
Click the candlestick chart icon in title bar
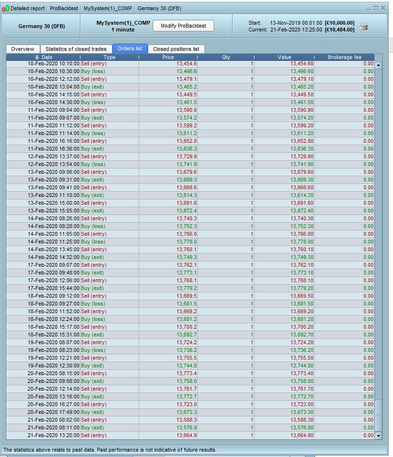(x=5, y=8)
